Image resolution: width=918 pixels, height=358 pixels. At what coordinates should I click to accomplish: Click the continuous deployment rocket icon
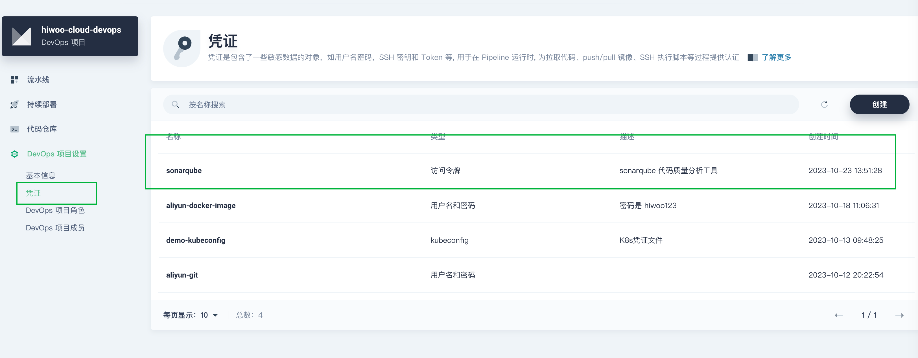(x=14, y=104)
